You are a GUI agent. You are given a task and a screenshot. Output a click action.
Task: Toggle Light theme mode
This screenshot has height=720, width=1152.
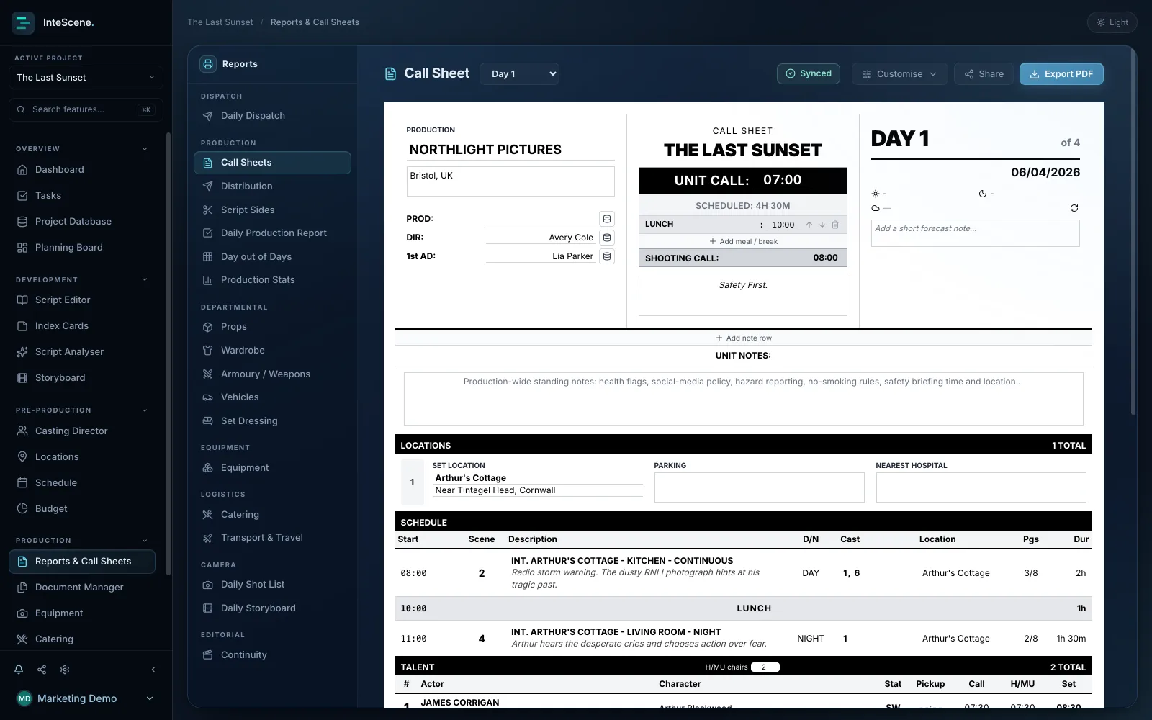pos(1112,22)
